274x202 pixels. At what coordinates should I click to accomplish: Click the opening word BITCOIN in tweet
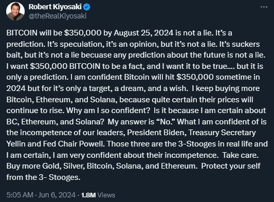point(22,33)
